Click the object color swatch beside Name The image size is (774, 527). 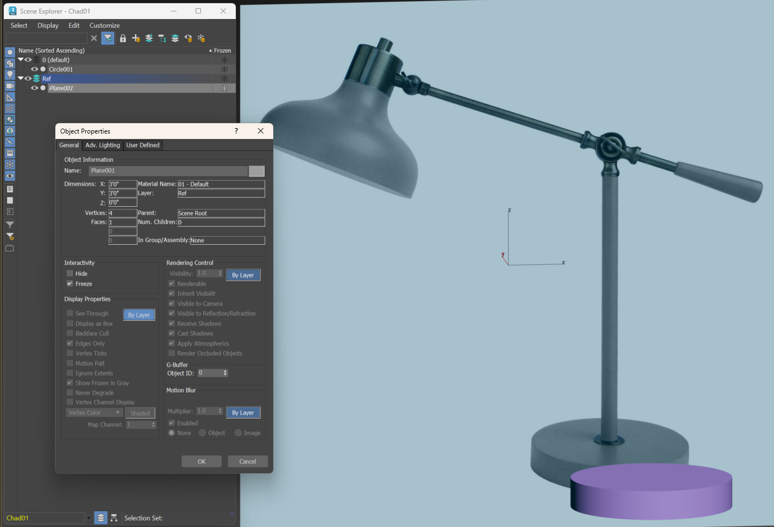pos(256,171)
